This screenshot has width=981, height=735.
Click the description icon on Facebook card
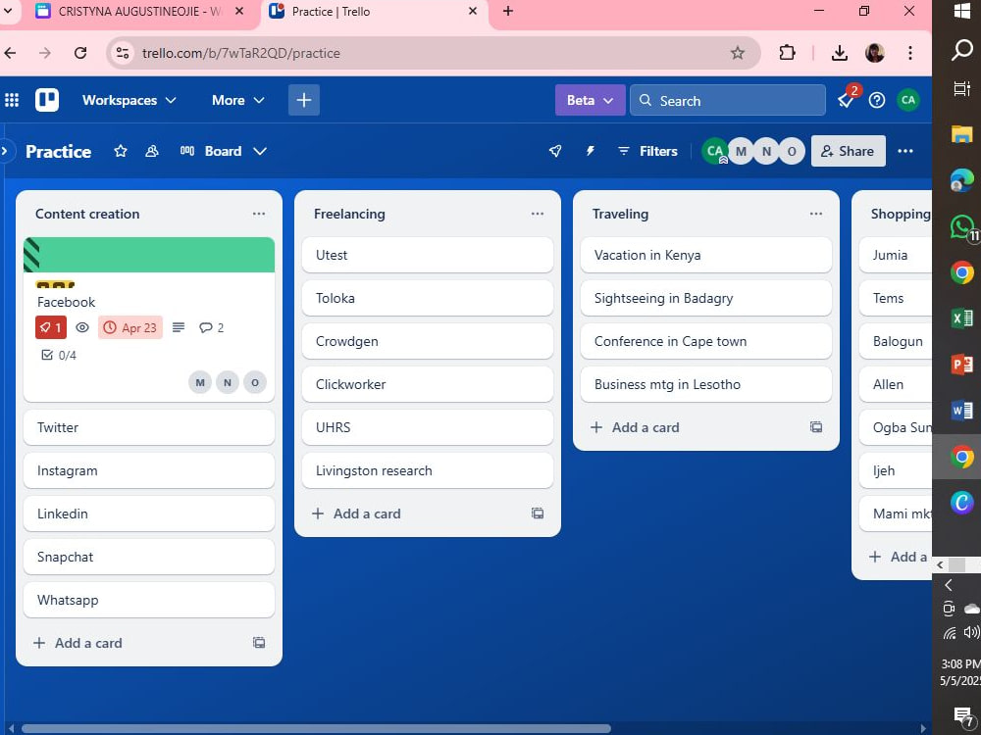point(179,327)
